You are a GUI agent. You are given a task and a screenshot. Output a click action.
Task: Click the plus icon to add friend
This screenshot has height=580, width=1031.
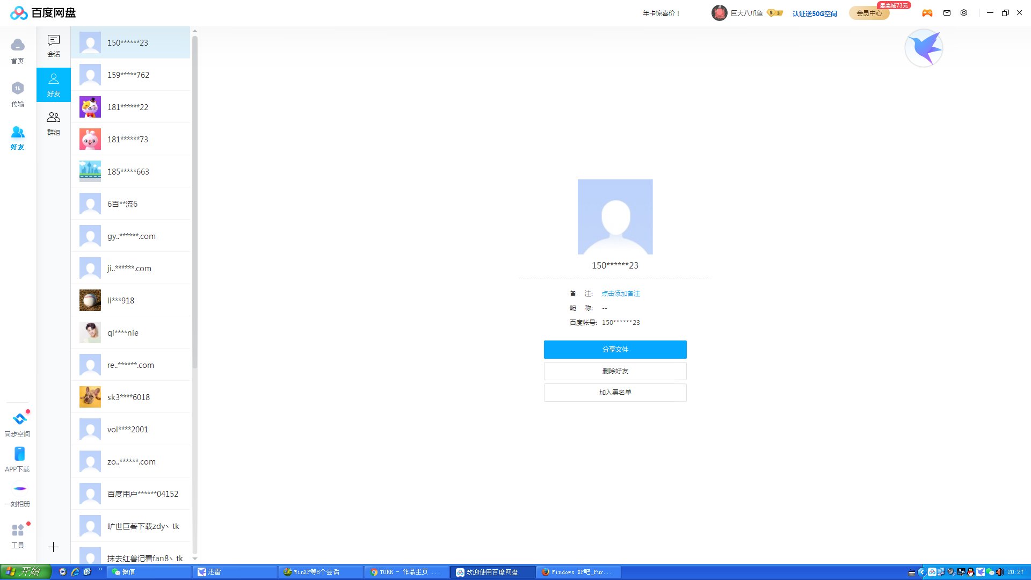click(x=53, y=547)
